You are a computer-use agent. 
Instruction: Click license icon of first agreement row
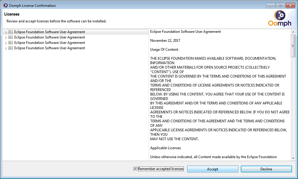click(x=11, y=32)
